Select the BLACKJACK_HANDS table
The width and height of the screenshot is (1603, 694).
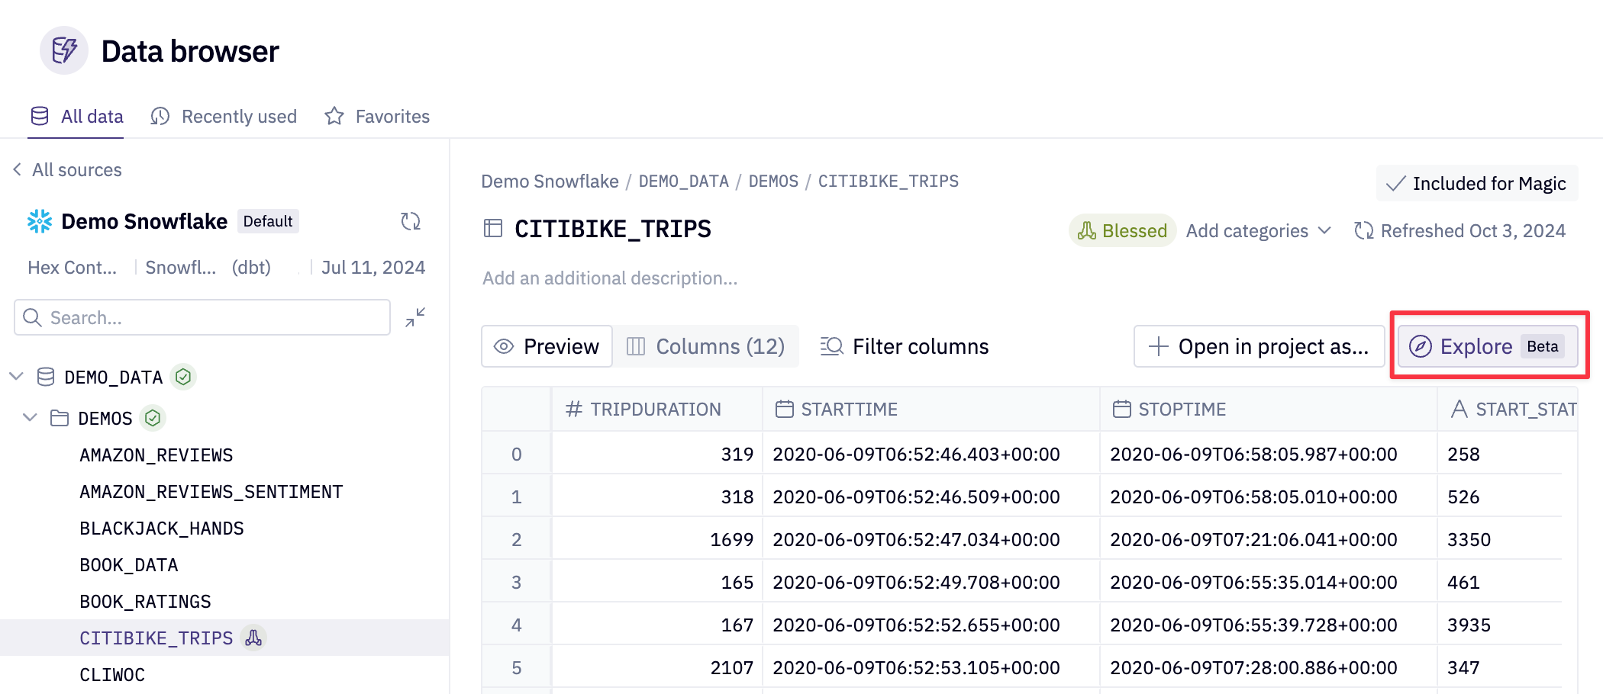162,529
